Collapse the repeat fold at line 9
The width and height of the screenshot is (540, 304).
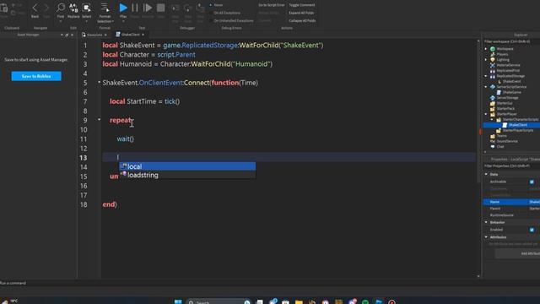point(100,120)
